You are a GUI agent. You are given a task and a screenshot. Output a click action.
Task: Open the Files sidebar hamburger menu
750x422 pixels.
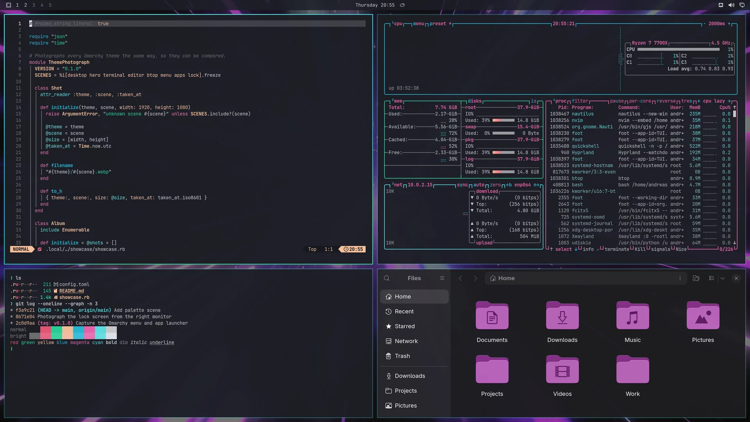pos(442,278)
